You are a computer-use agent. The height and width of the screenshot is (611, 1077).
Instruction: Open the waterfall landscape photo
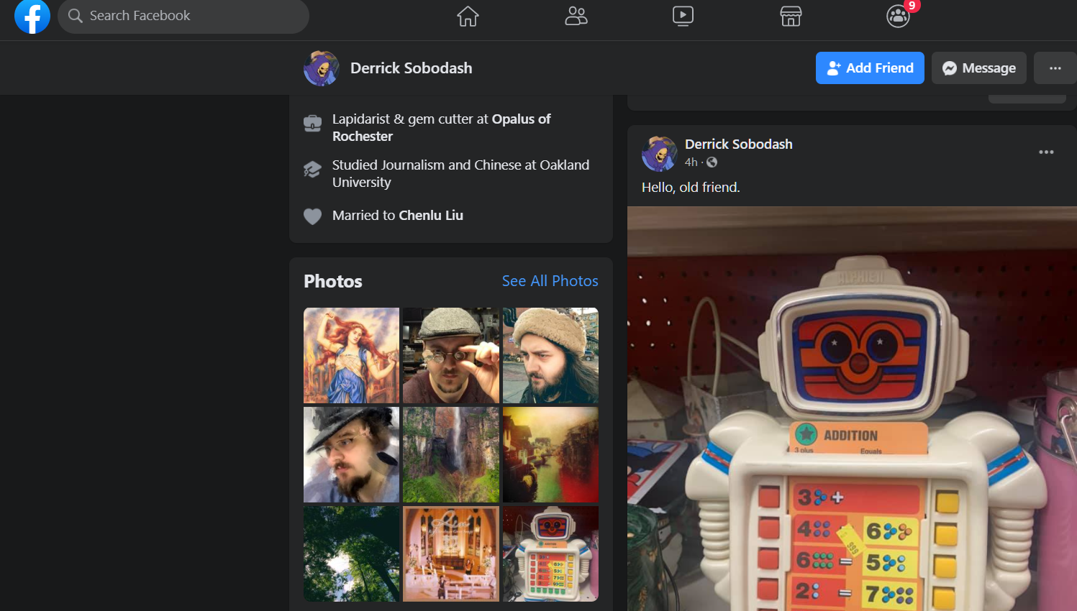tap(451, 455)
